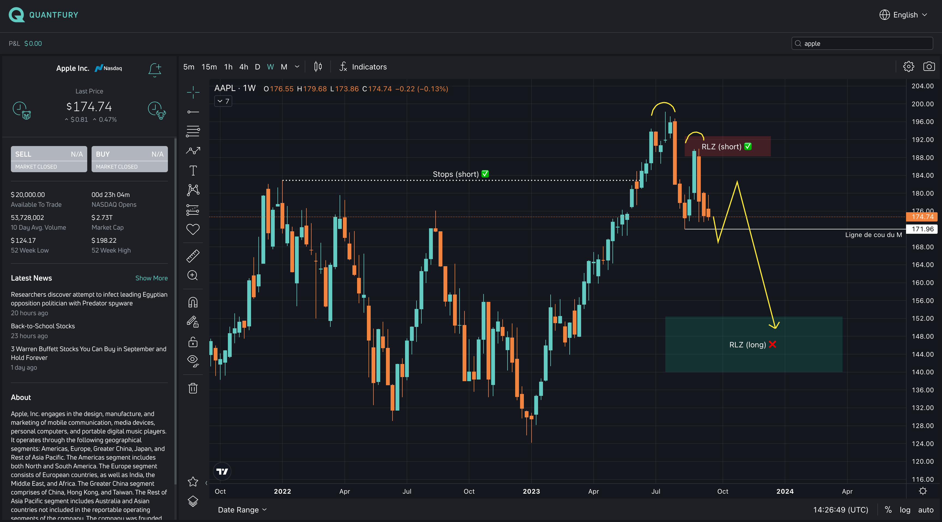Image resolution: width=942 pixels, height=522 pixels.
Task: Toggle percent scale mode
Action: 888,509
